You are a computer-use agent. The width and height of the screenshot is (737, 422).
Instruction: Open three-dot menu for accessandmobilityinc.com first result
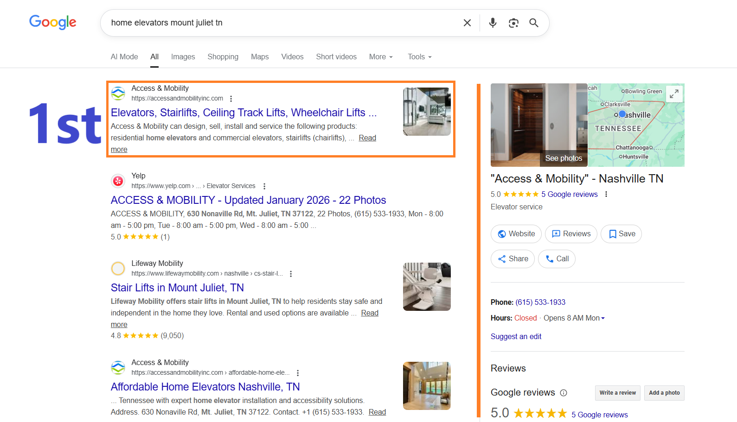tap(231, 99)
